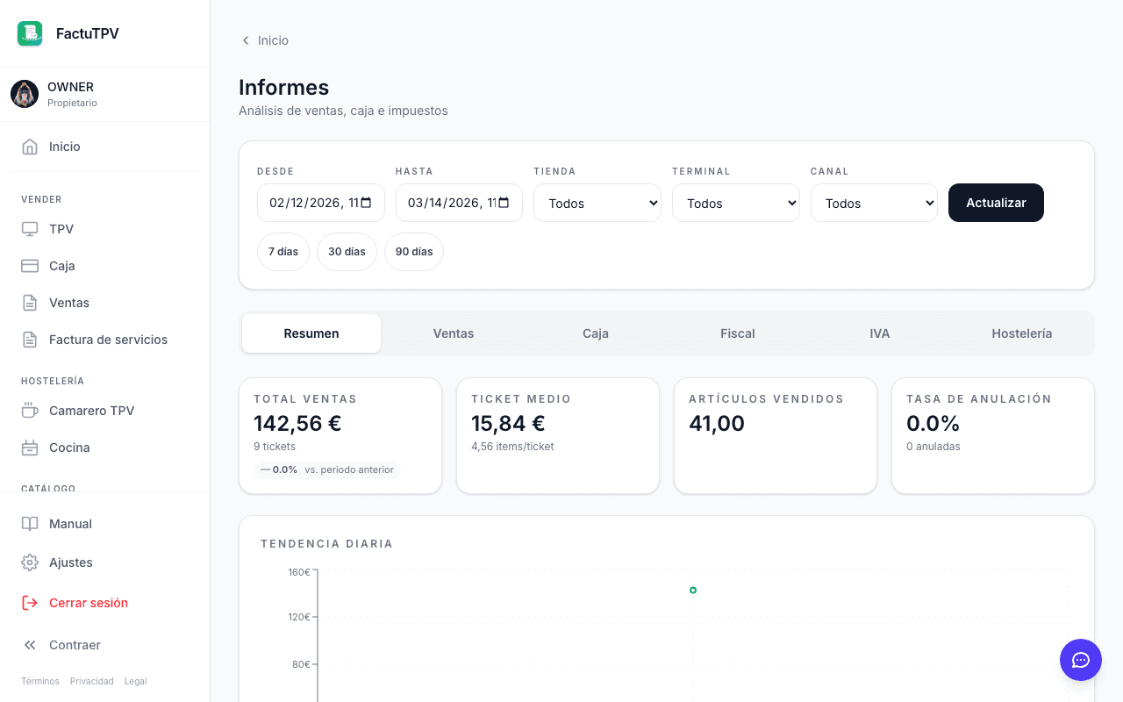Screen dimensions: 1123x702
Task: Switch to the Hostelería tab
Action: pos(1022,333)
